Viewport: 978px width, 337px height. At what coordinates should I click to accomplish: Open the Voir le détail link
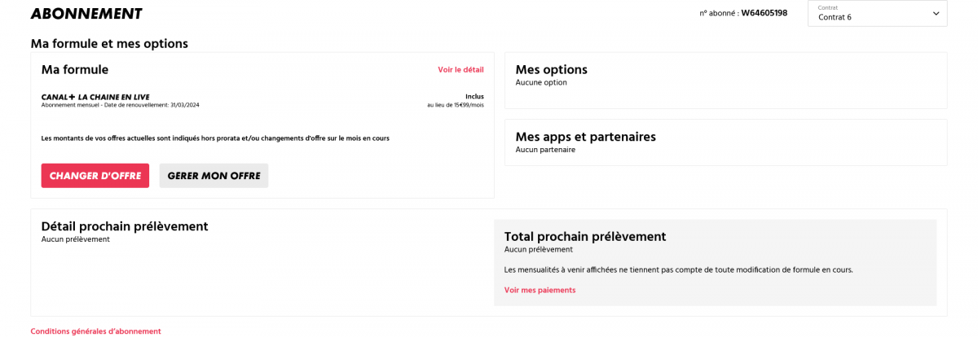(460, 70)
